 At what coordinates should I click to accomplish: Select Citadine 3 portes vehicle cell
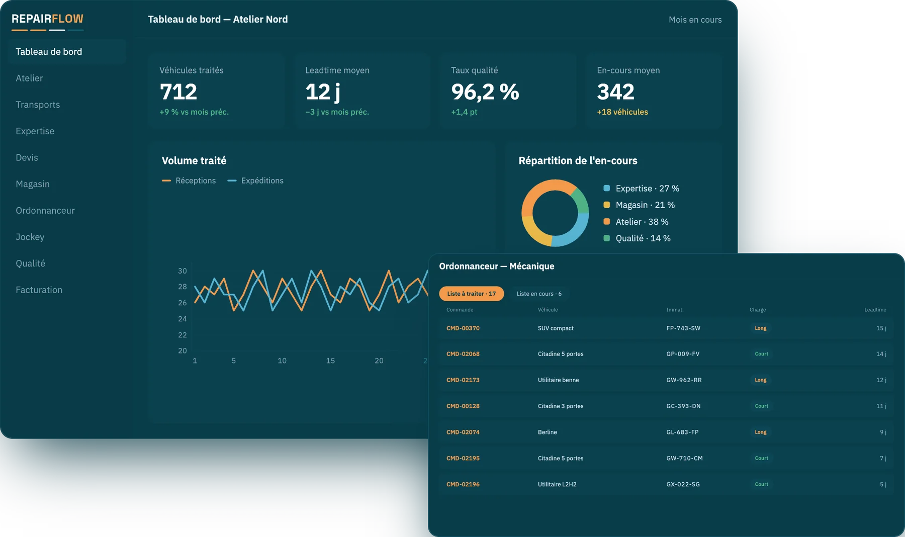point(561,406)
